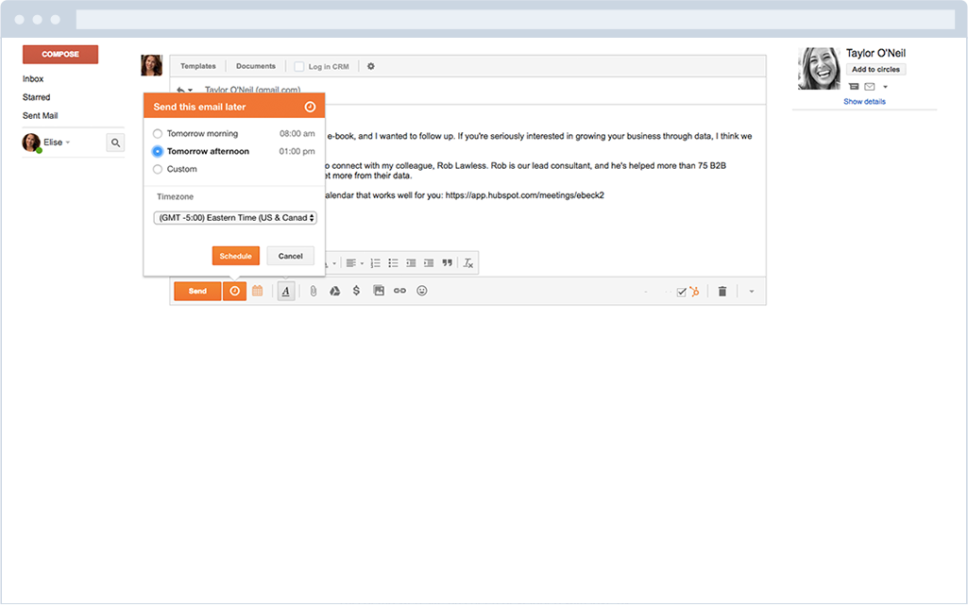Select the Tomorrow morning option
The width and height of the screenshot is (968, 605).
click(157, 133)
